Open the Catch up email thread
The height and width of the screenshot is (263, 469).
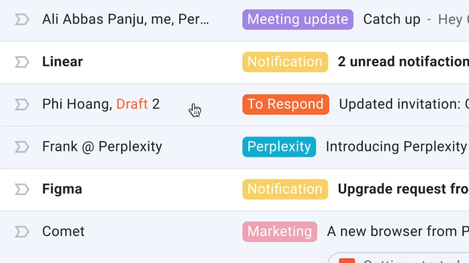click(x=392, y=20)
